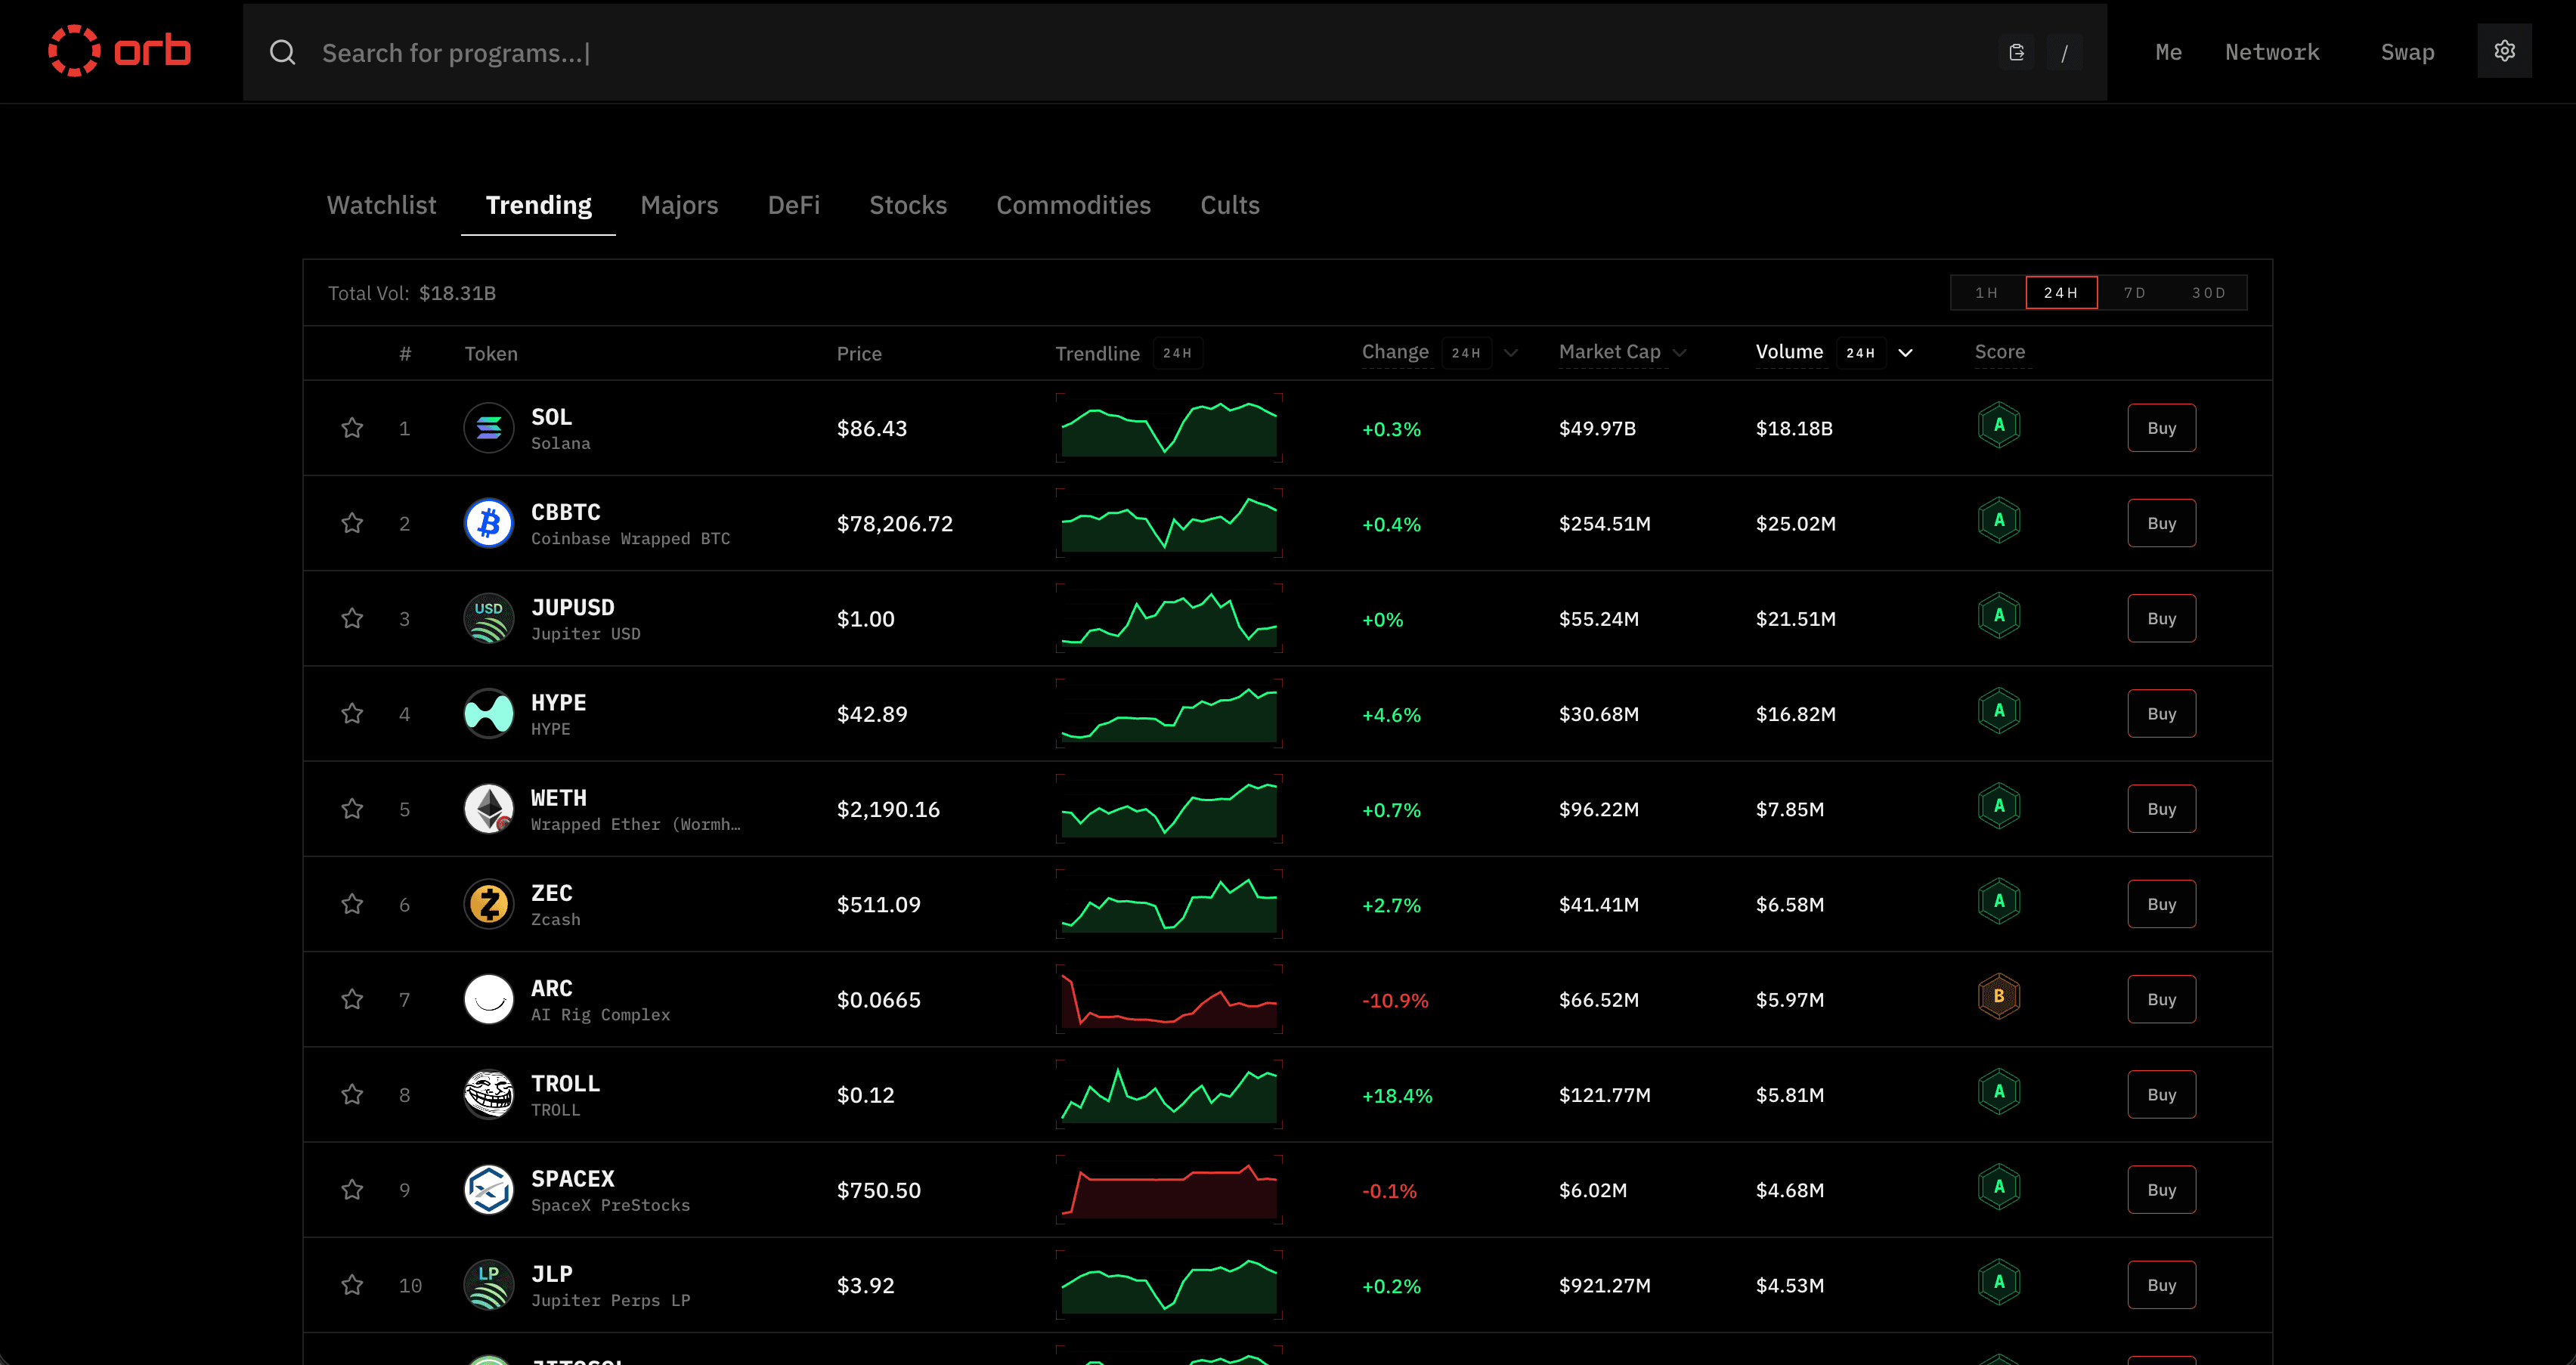
Task: Switch to the Stocks tab
Action: click(x=908, y=205)
